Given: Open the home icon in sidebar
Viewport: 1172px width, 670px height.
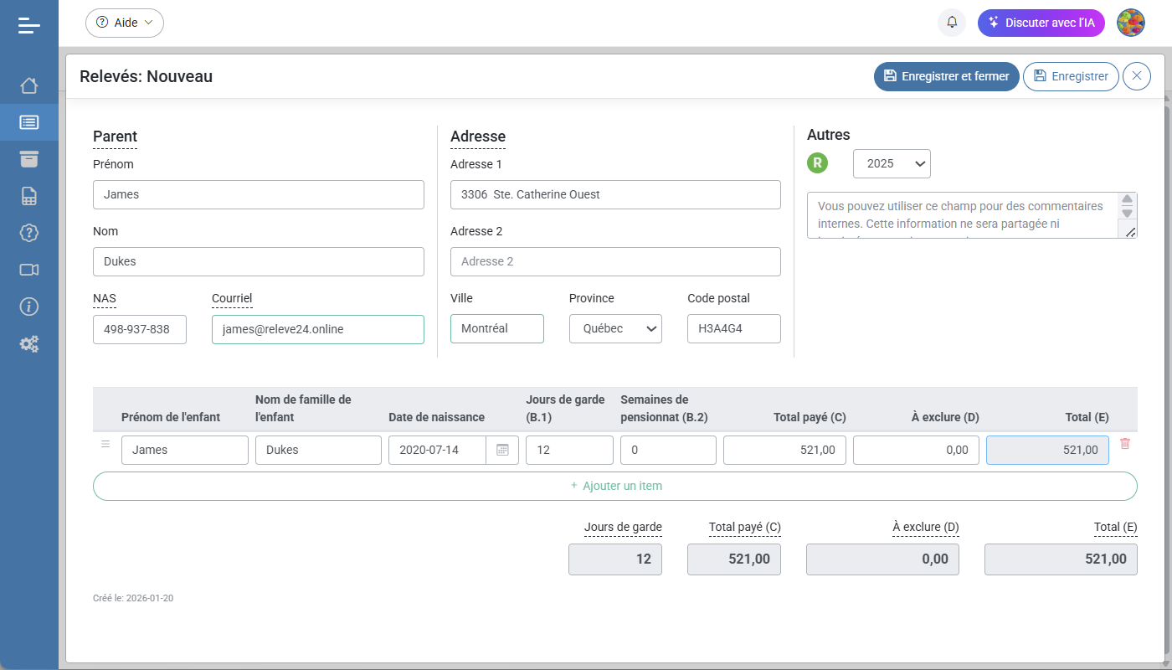Looking at the screenshot, I should [29, 85].
